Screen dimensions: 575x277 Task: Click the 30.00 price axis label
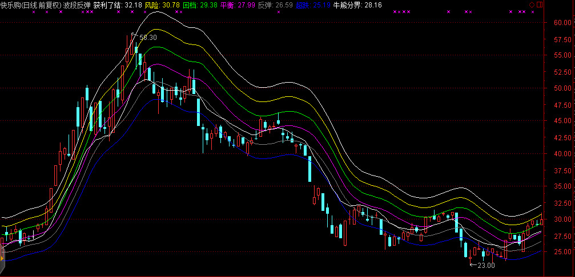(x=562, y=219)
